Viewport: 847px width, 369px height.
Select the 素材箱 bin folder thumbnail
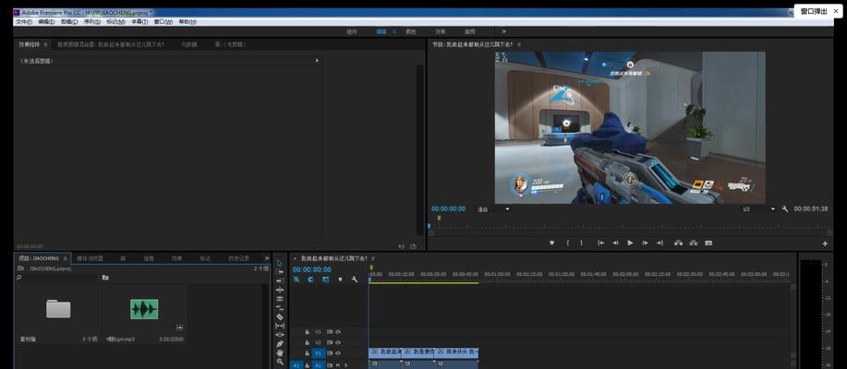[58, 309]
